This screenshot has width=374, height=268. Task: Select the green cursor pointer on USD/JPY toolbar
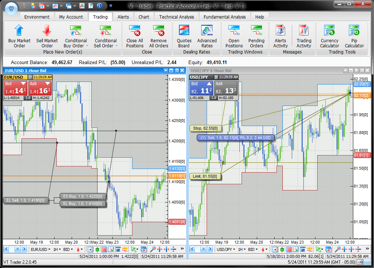point(319,249)
